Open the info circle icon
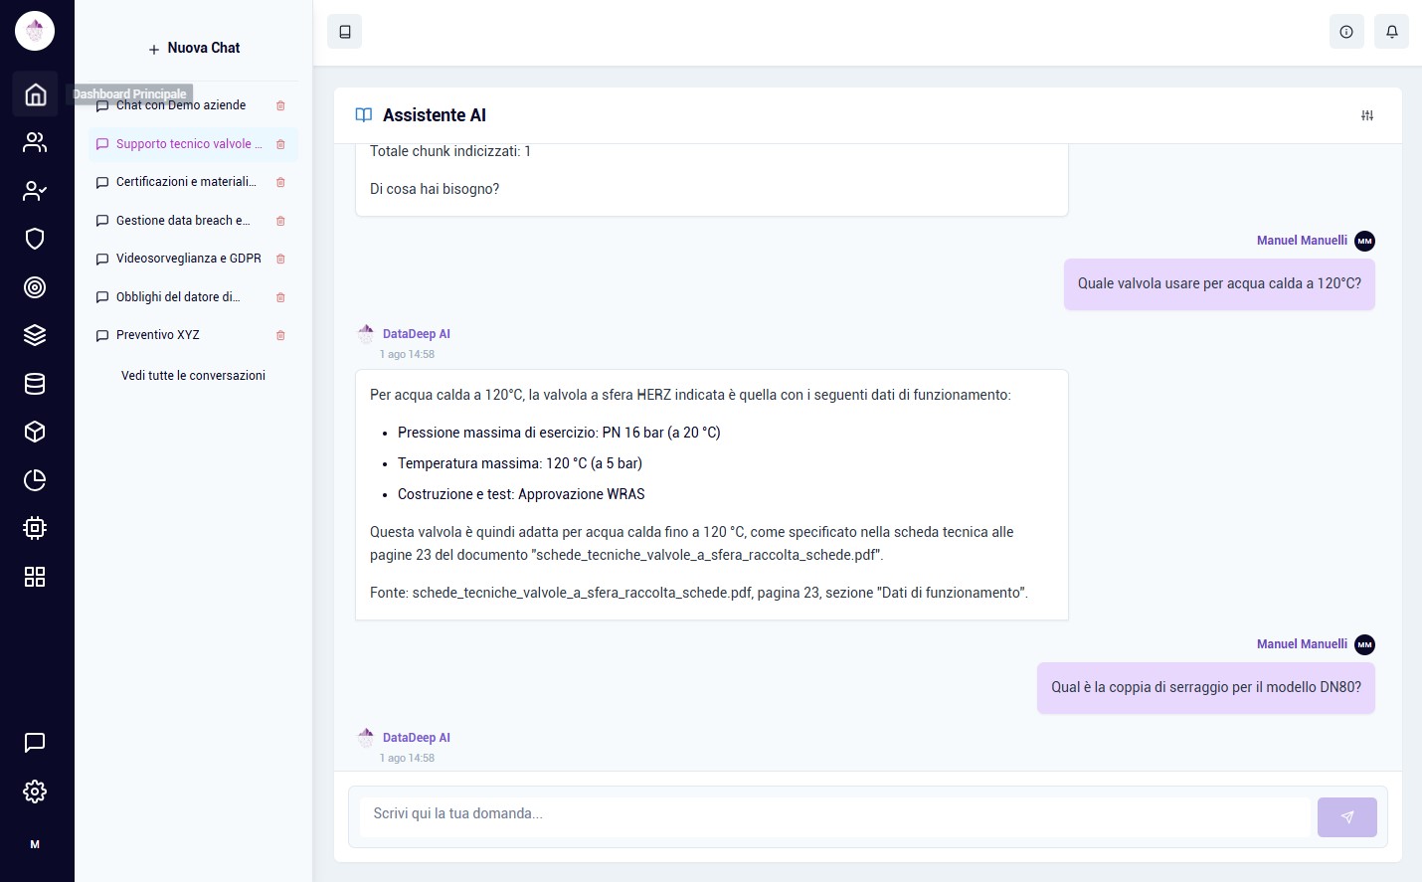This screenshot has height=882, width=1422. pos(1346,32)
